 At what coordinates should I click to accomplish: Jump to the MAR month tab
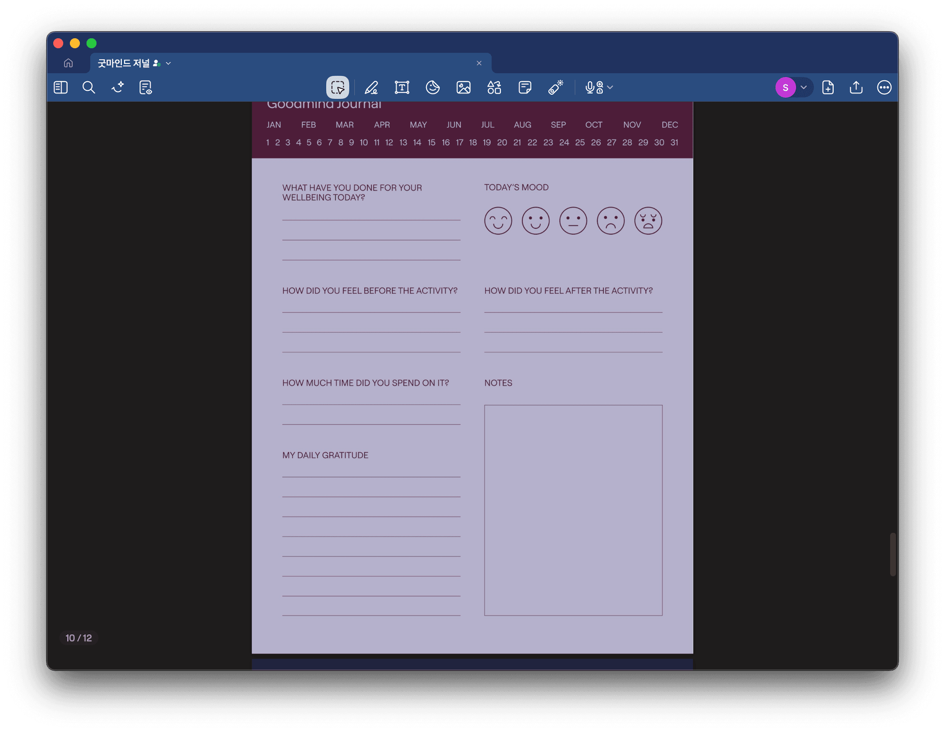click(x=344, y=125)
